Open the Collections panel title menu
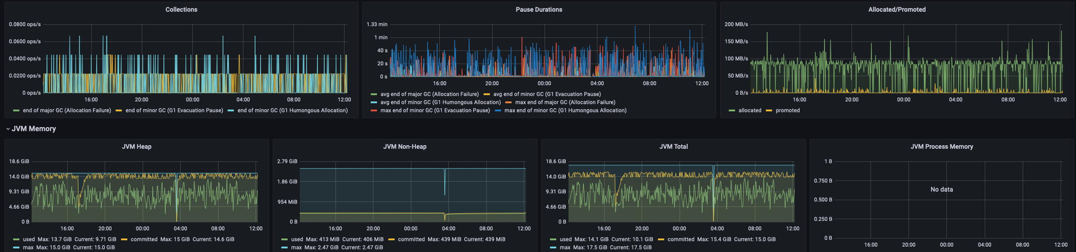1076x252 pixels. 182,9
